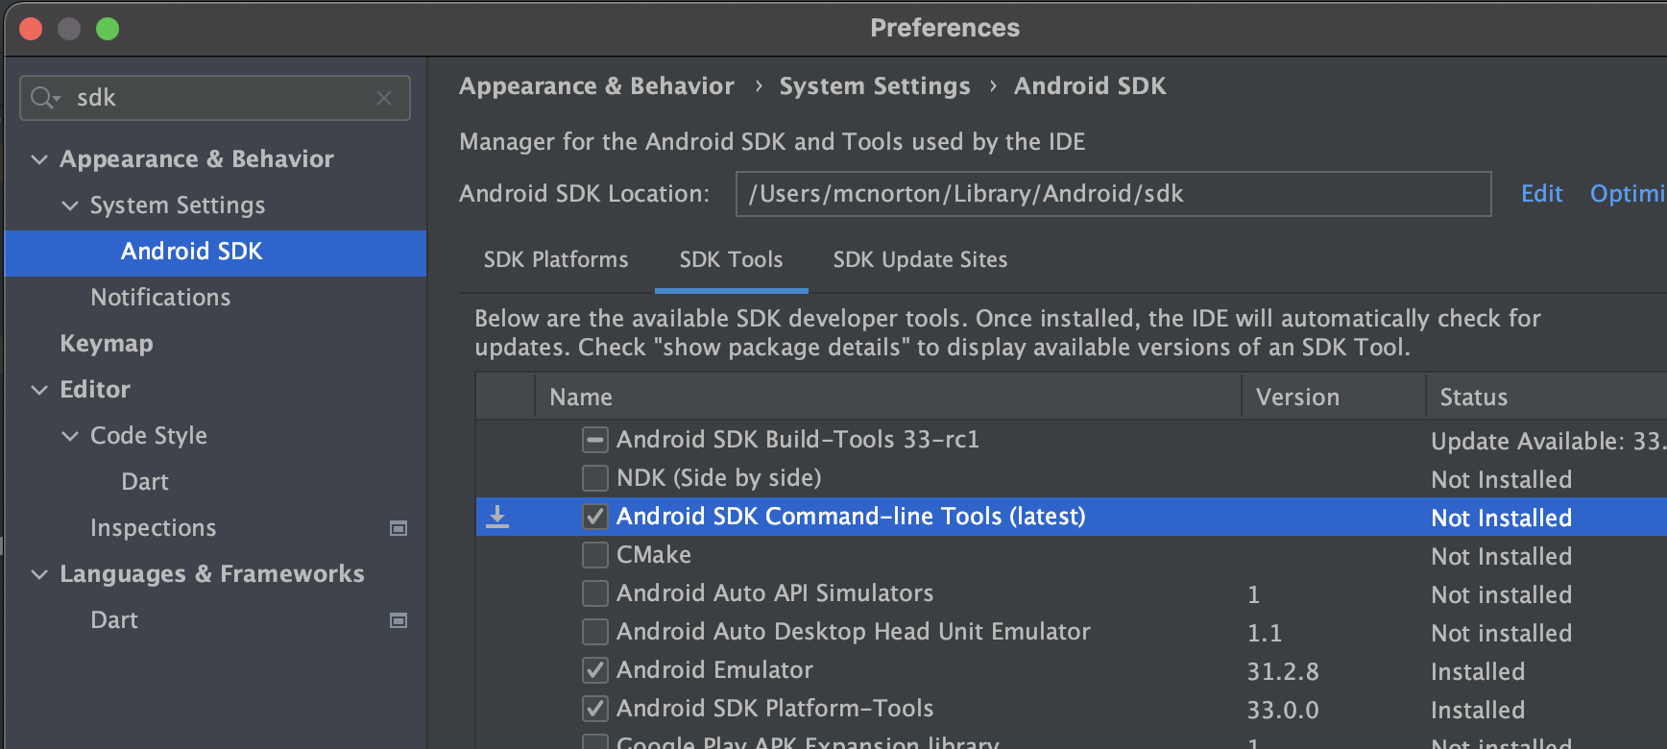Click System Settings breadcrumb
The width and height of the screenshot is (1667, 749).
coord(875,86)
